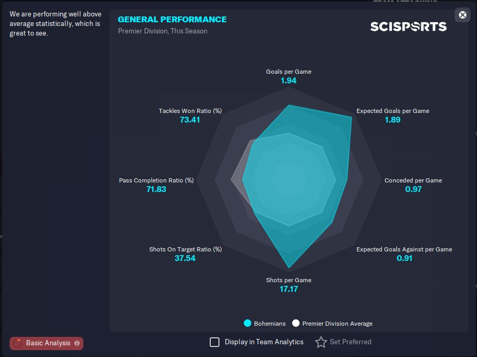Select the Goals per Game value 1.94
The width and height of the screenshot is (477, 357).
click(288, 81)
